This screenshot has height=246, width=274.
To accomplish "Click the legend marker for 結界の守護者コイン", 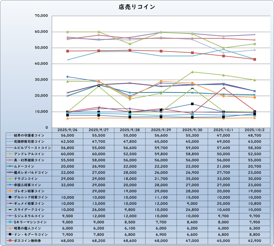I will click(x=10, y=135).
